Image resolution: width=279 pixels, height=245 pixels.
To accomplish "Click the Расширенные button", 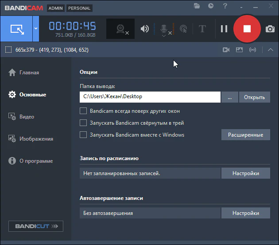I will 245,135.
